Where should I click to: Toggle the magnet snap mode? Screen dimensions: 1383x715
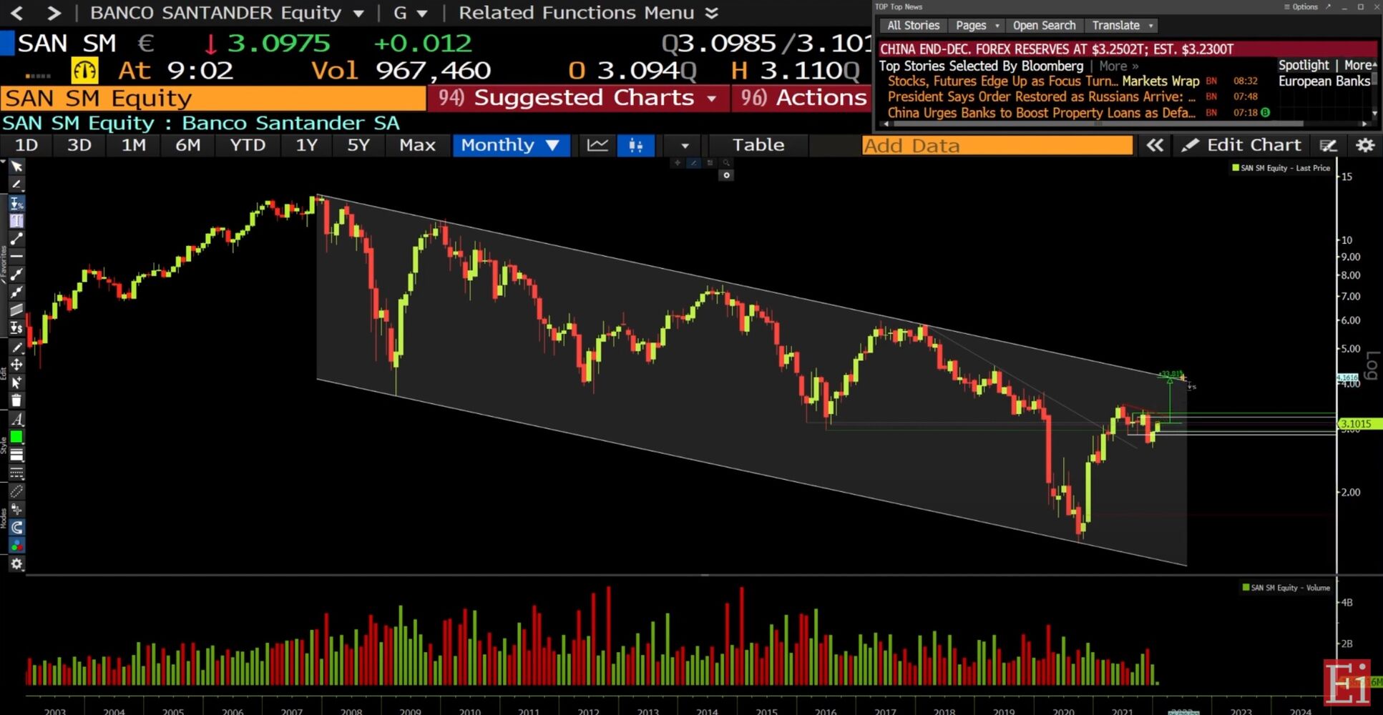pos(16,528)
